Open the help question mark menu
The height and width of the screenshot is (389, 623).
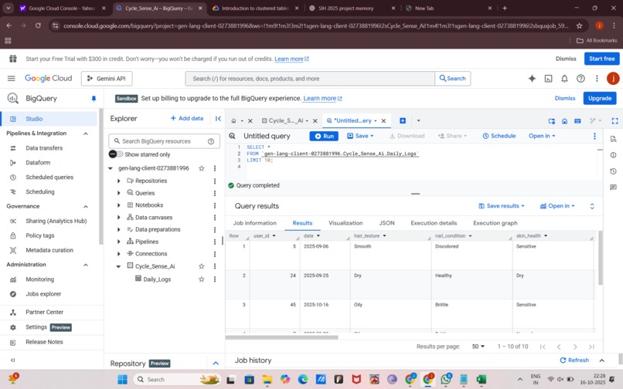[580, 79]
